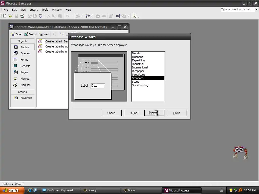Click the Undo arrow icon

(x=67, y=16)
